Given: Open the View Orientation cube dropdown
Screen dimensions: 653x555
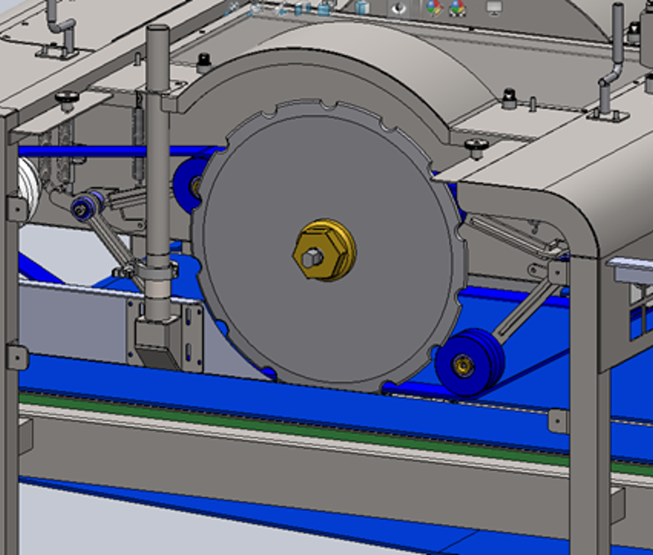Looking at the screenshot, I should [324, 9].
